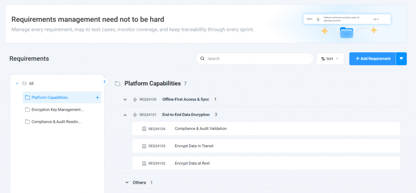Click the folder icon next to Encryption Key Management
This screenshot has height=193, width=416.
click(28, 109)
